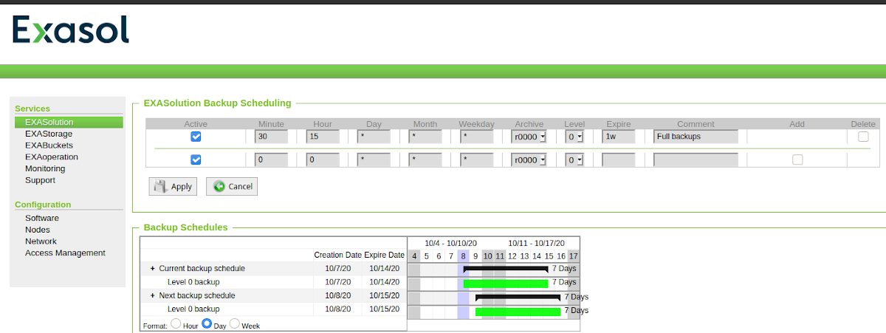Click the Cancel button
This screenshot has width=886, height=333.
pyautogui.click(x=232, y=187)
